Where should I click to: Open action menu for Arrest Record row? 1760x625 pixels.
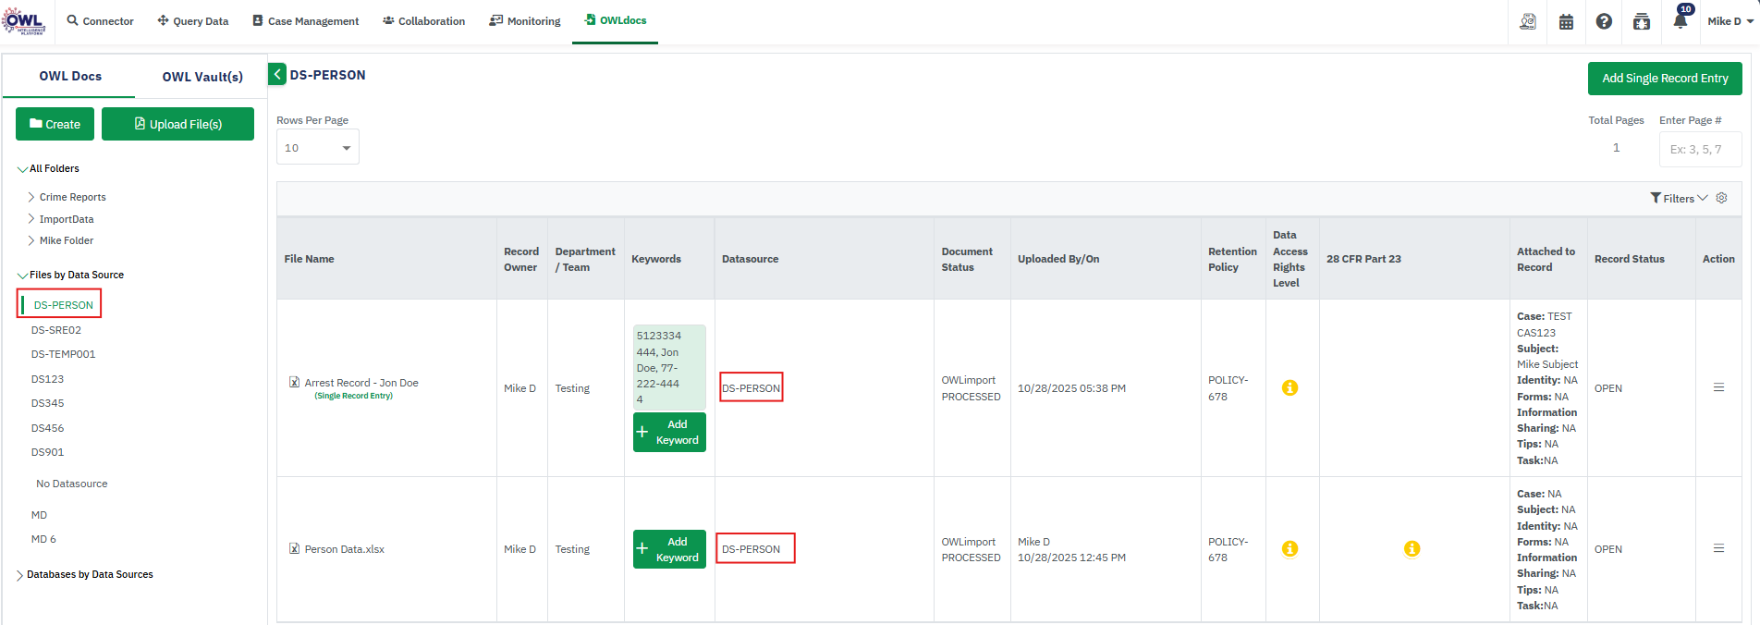[x=1718, y=388]
